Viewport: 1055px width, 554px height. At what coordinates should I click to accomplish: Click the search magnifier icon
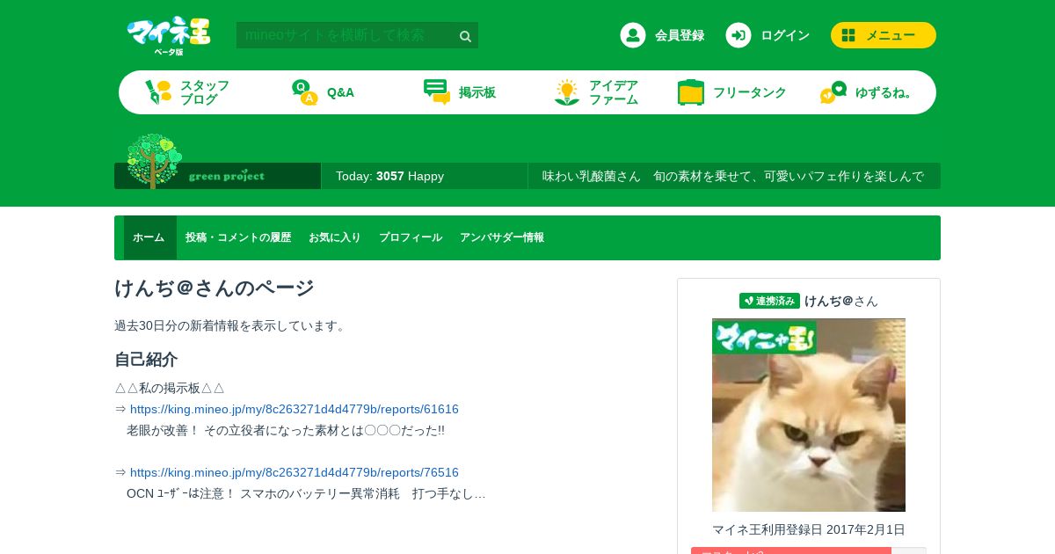[x=466, y=36]
